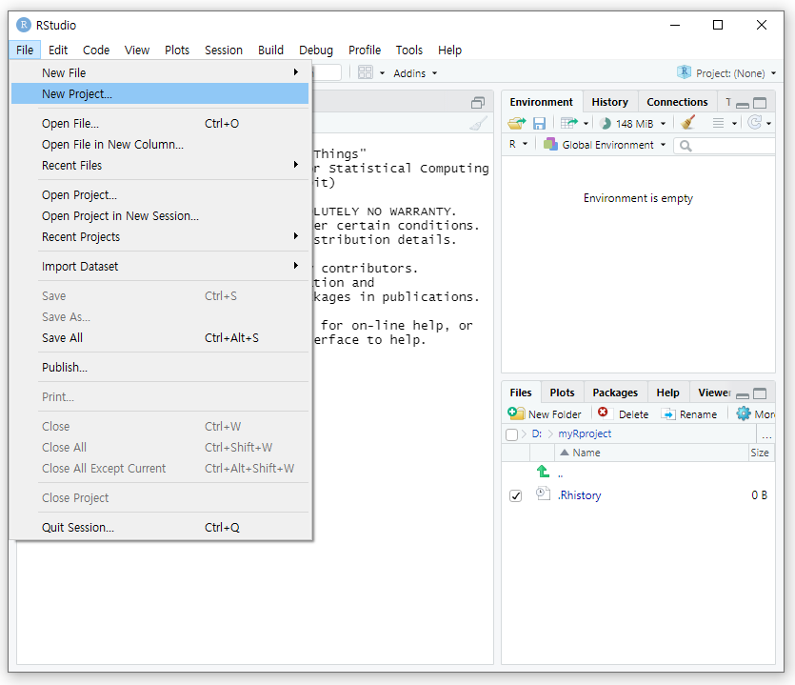Click the R project icon beside Project: (None)
The image size is (795, 685).
pyautogui.click(x=684, y=72)
